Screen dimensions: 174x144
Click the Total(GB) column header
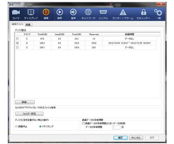pos(42,34)
